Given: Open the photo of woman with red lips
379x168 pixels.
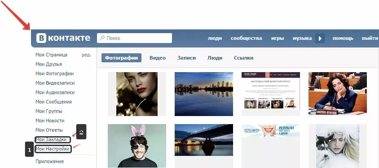Looking at the screenshot, I should [x=137, y=94].
